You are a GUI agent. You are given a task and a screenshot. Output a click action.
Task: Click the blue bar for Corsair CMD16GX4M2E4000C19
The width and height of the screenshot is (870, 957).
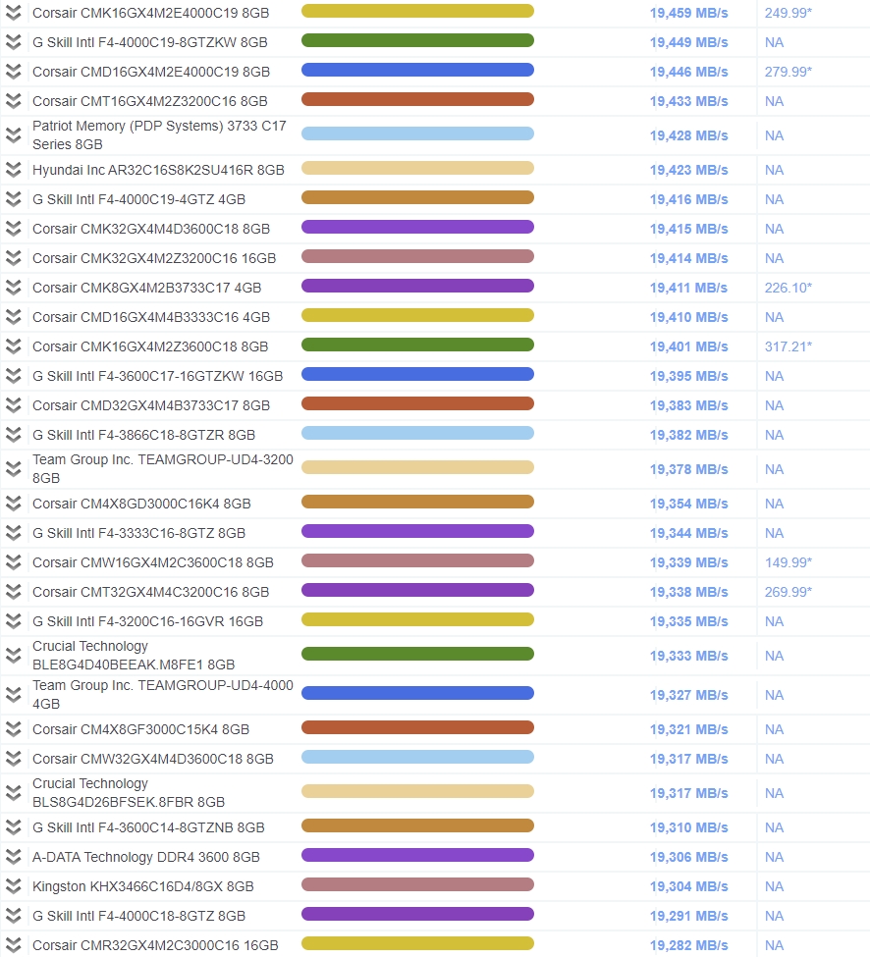417,70
